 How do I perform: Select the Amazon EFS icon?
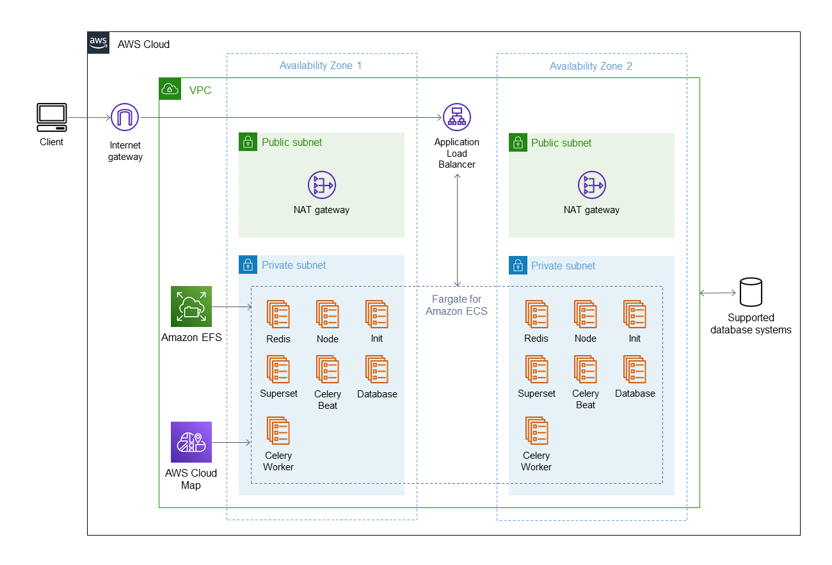click(x=191, y=306)
